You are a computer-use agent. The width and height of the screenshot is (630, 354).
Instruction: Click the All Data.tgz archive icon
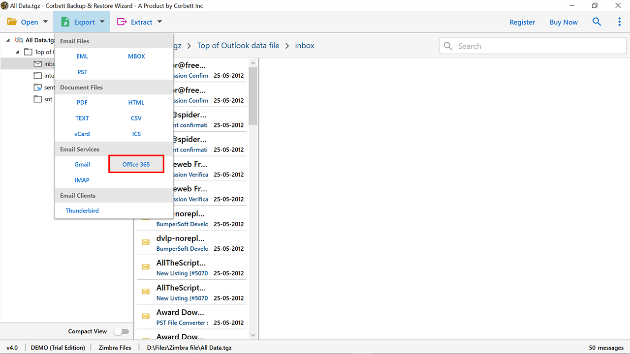click(x=19, y=40)
